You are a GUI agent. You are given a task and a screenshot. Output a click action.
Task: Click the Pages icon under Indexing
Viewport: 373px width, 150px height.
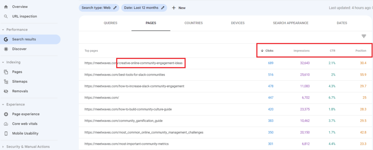coord(6,72)
